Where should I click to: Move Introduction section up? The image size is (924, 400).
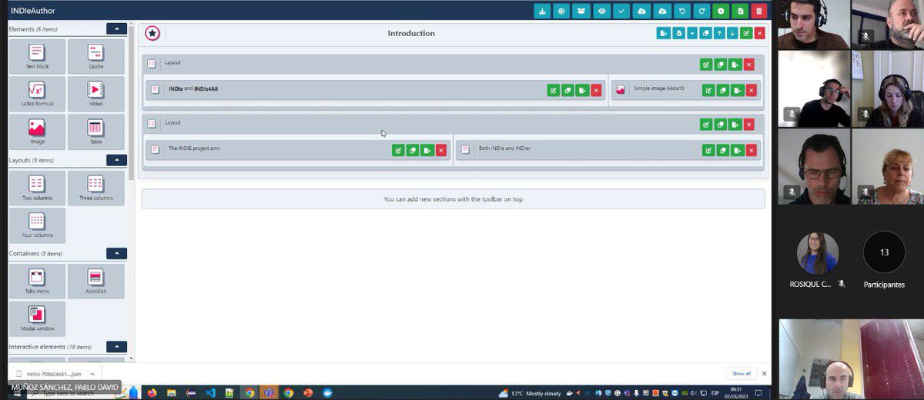tap(718, 33)
